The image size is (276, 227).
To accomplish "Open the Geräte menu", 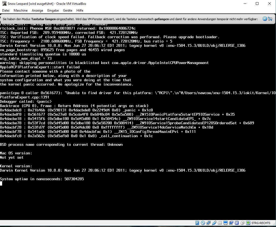I will [x=68, y=10].
